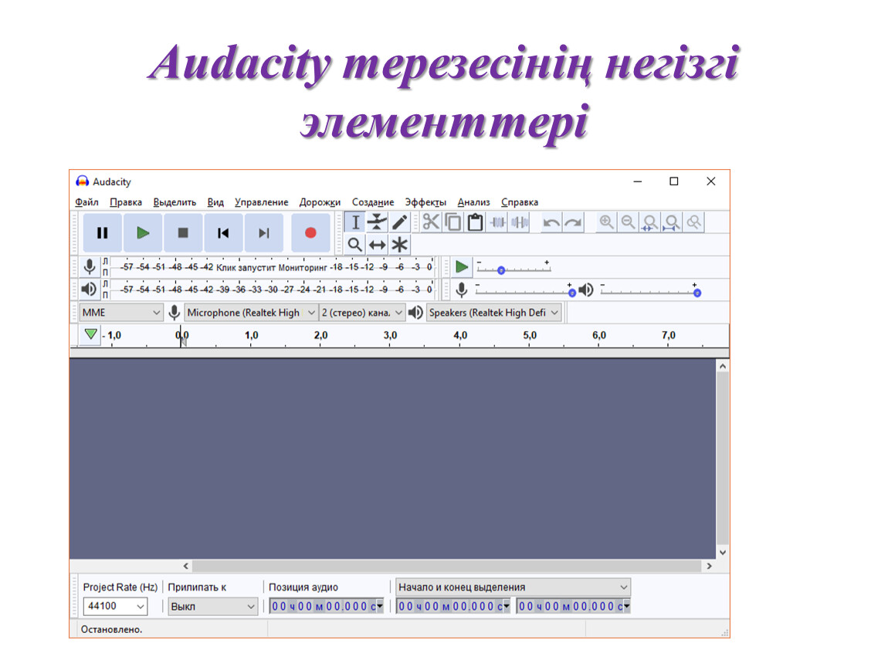Select the Multi-tool asterisk

tap(399, 245)
